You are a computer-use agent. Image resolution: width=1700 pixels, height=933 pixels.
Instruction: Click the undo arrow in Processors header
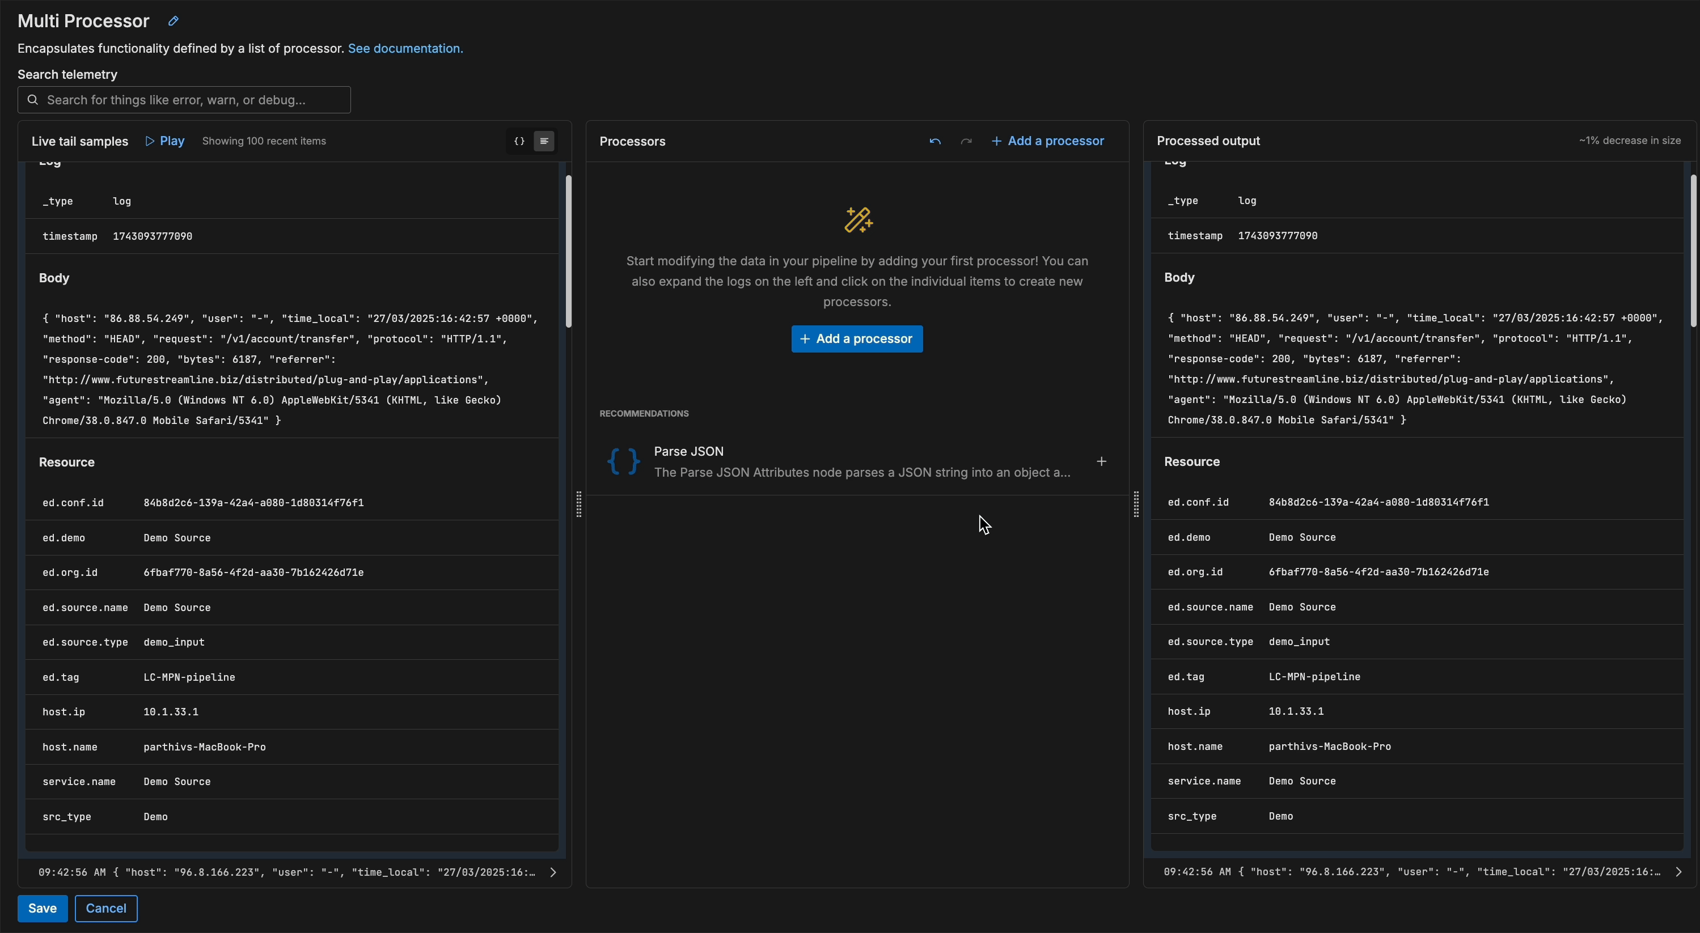click(934, 141)
